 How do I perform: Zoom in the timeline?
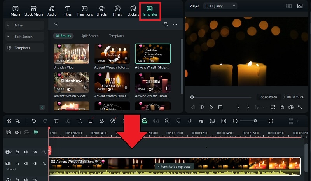(271, 121)
